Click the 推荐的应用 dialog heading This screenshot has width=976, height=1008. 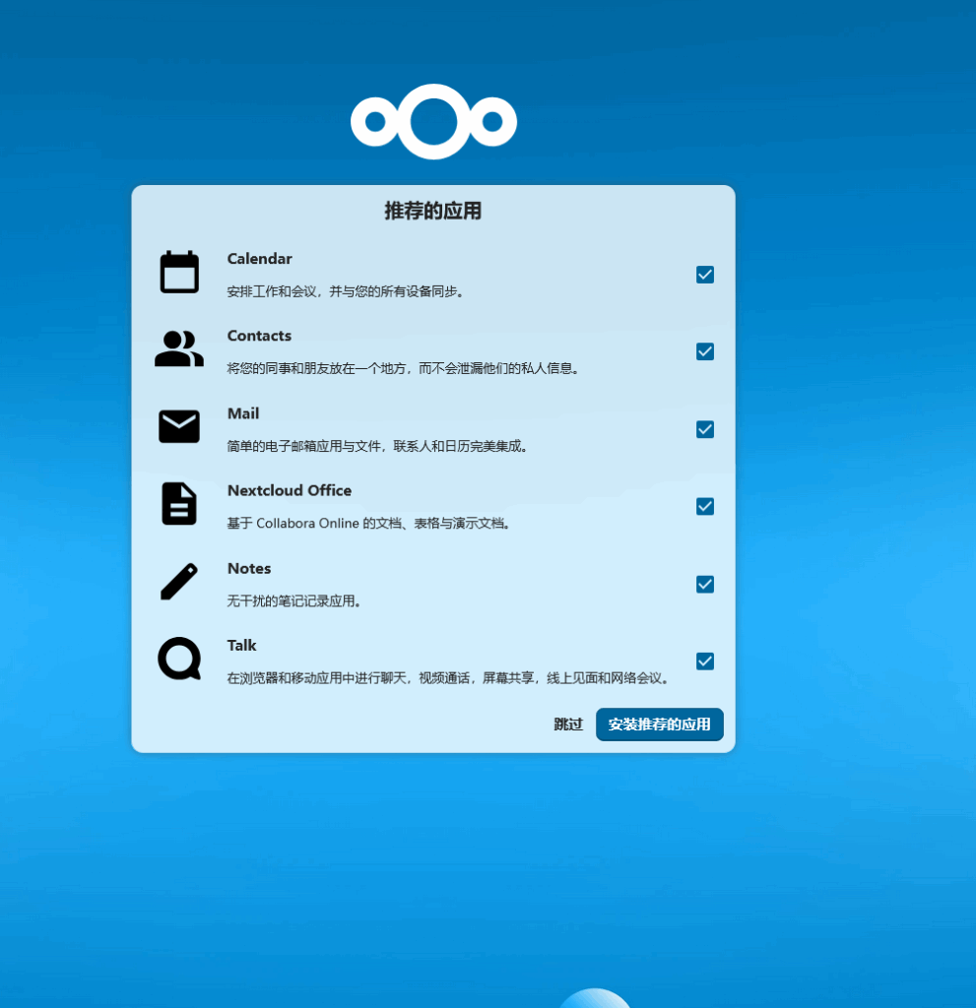pos(432,211)
